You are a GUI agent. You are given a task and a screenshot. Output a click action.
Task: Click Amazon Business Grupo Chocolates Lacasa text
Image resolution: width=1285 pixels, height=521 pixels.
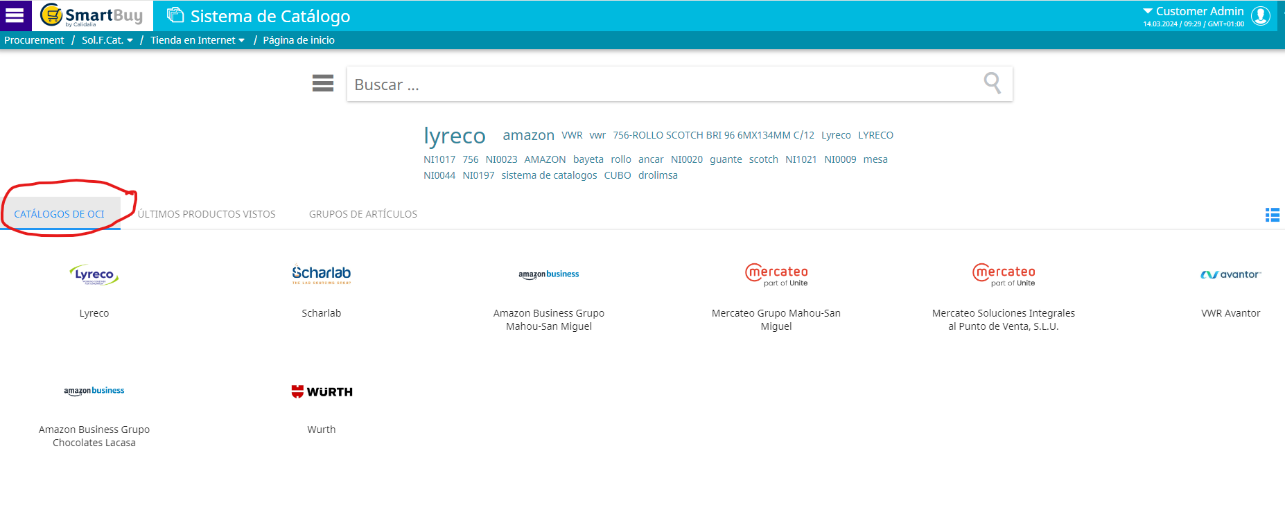[94, 436]
